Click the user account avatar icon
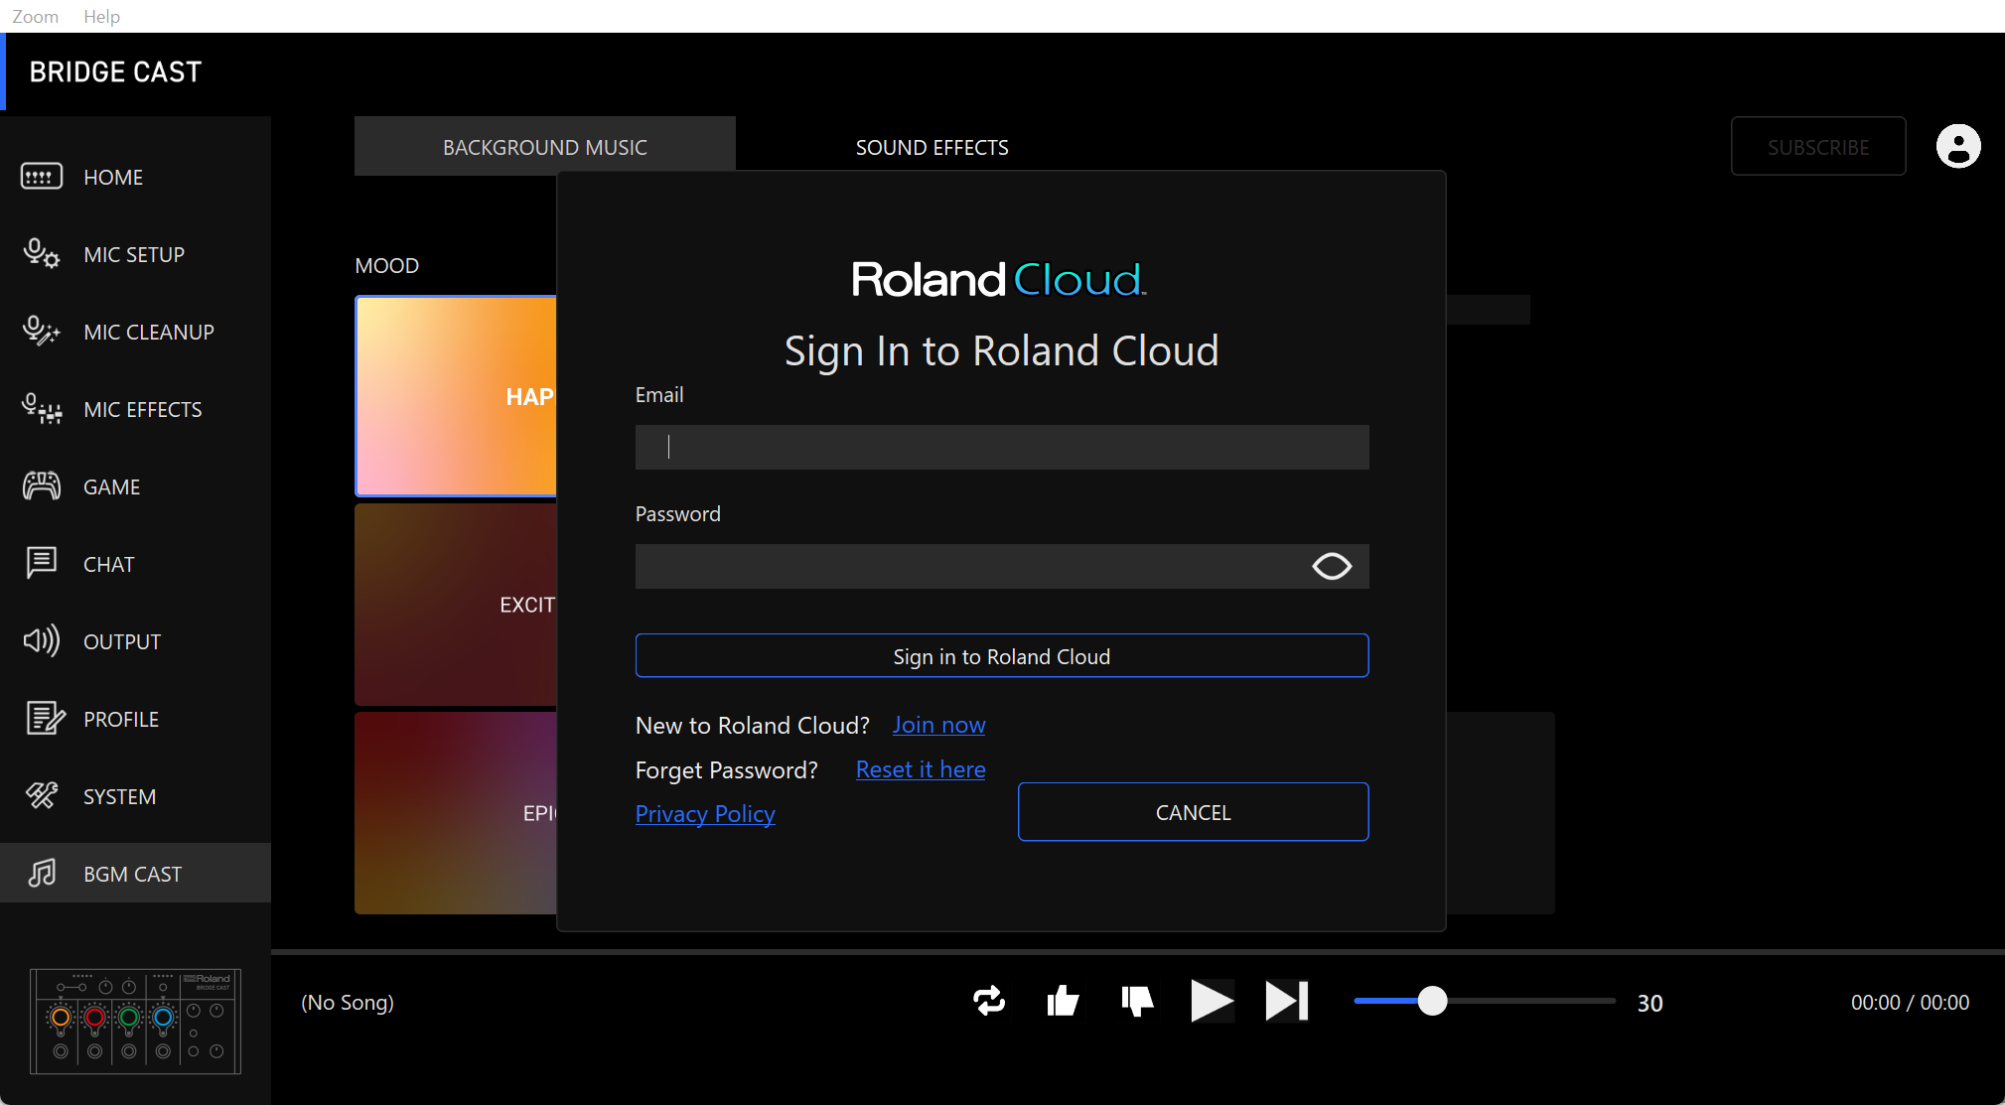2005x1105 pixels. point(1958,146)
